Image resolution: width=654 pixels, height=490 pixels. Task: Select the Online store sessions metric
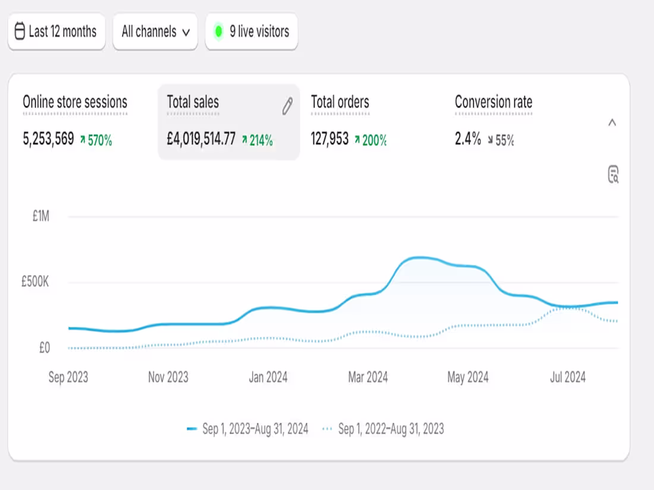click(x=75, y=102)
